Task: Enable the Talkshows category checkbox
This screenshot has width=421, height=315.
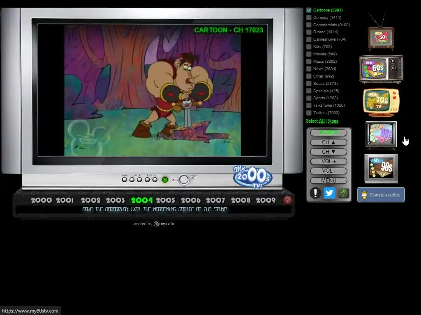Action: pyautogui.click(x=309, y=105)
